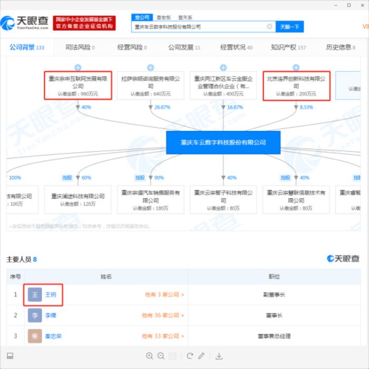Click the 天眼一下 search button
This screenshot has height=369, width=369.
pyautogui.click(x=289, y=26)
